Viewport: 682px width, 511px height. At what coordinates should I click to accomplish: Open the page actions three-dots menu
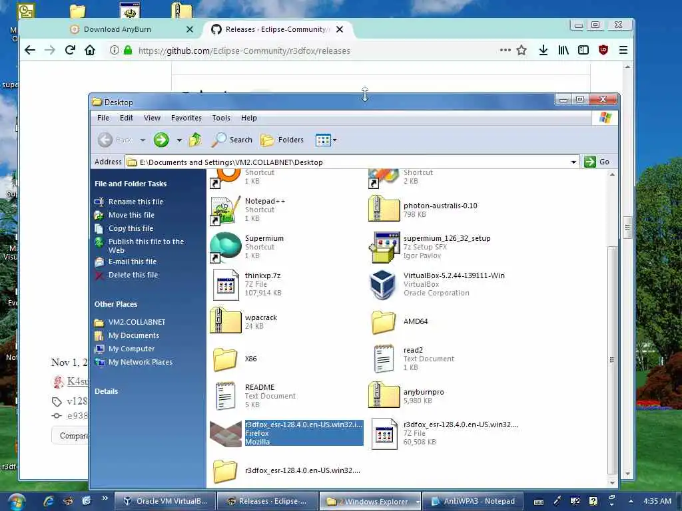505,50
